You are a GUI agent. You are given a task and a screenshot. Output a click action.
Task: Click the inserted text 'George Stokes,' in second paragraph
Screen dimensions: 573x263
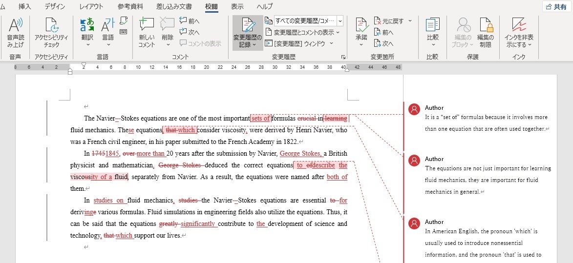(x=301, y=154)
